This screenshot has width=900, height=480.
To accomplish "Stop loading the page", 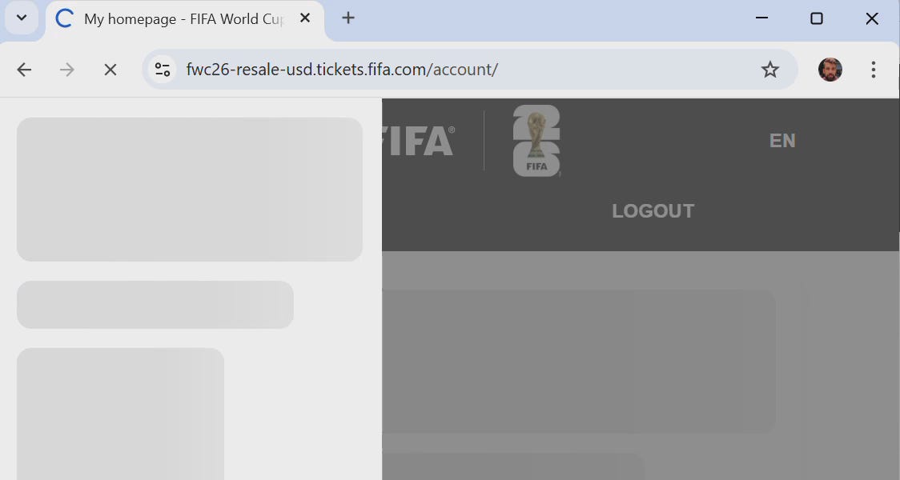I will pos(110,70).
